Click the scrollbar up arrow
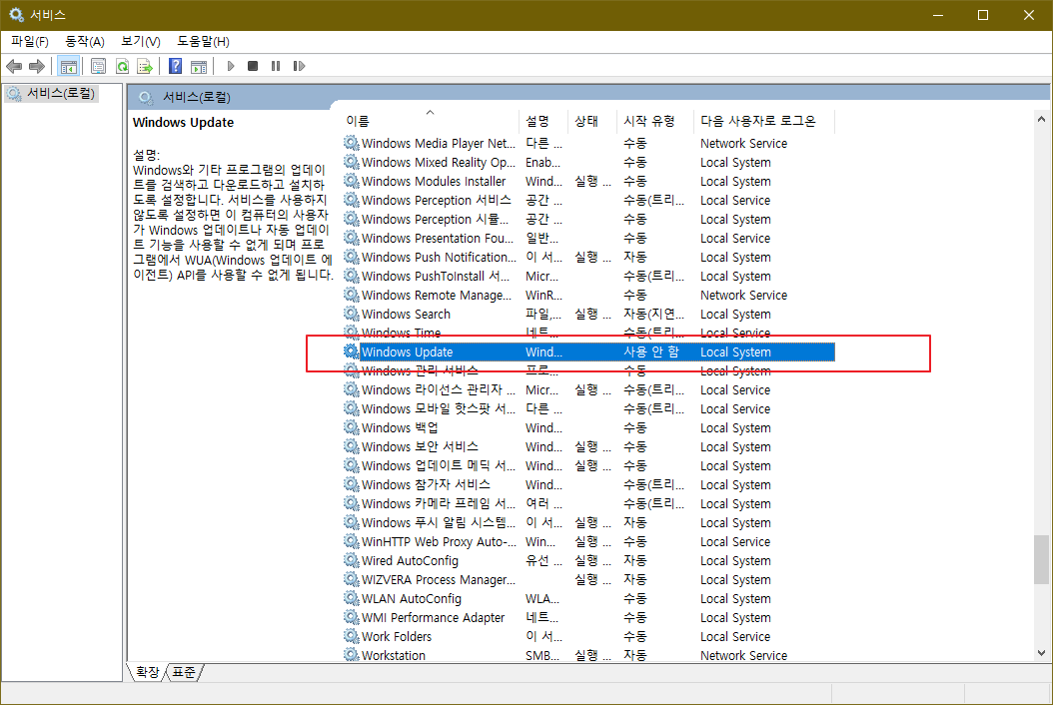 pyautogui.click(x=1041, y=119)
